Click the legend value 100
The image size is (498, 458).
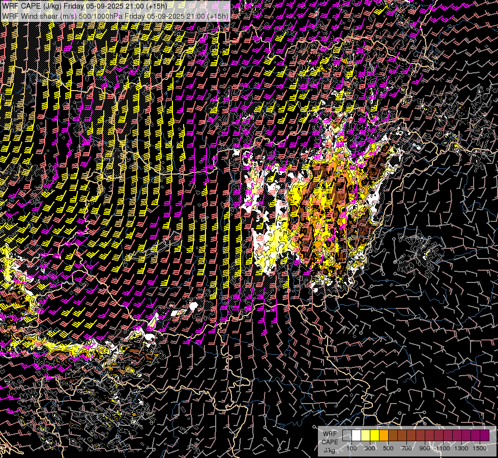coord(351,448)
